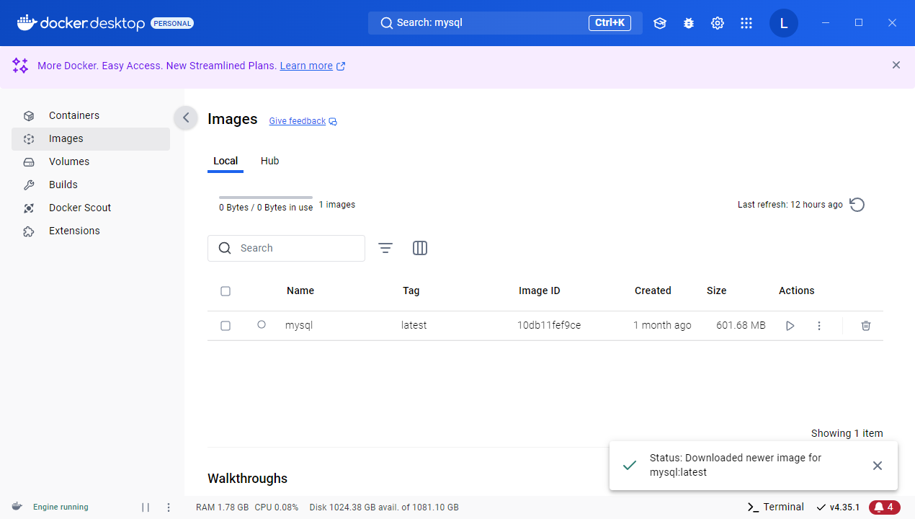Dismiss the downloaded image status notification

(878, 466)
